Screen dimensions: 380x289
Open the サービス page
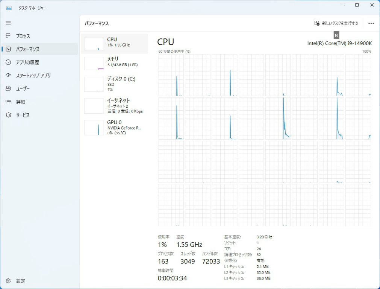pos(40,115)
